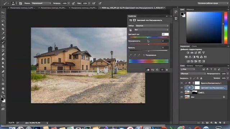Viewport: 230px width, 129px height.
Task: Enable the Colorize (Тонирование) checkbox
Action: (144, 55)
